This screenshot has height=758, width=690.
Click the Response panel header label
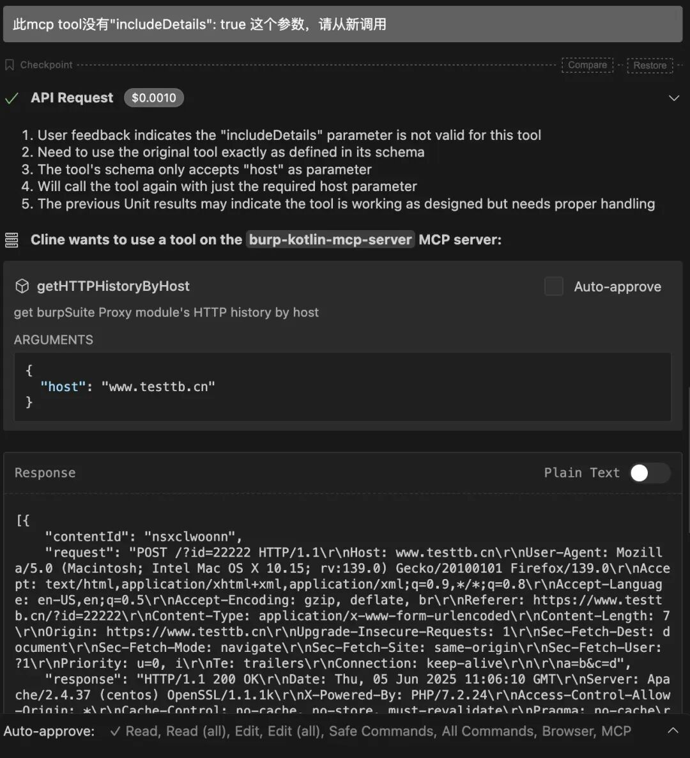click(45, 473)
